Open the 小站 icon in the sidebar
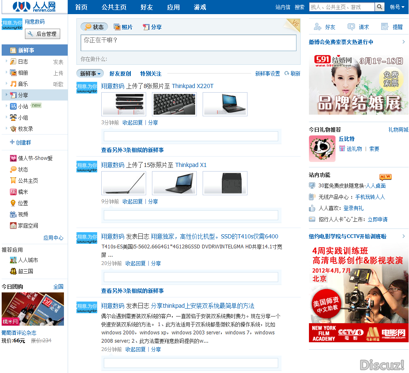Screen dimensions: 409x373 click(13, 106)
